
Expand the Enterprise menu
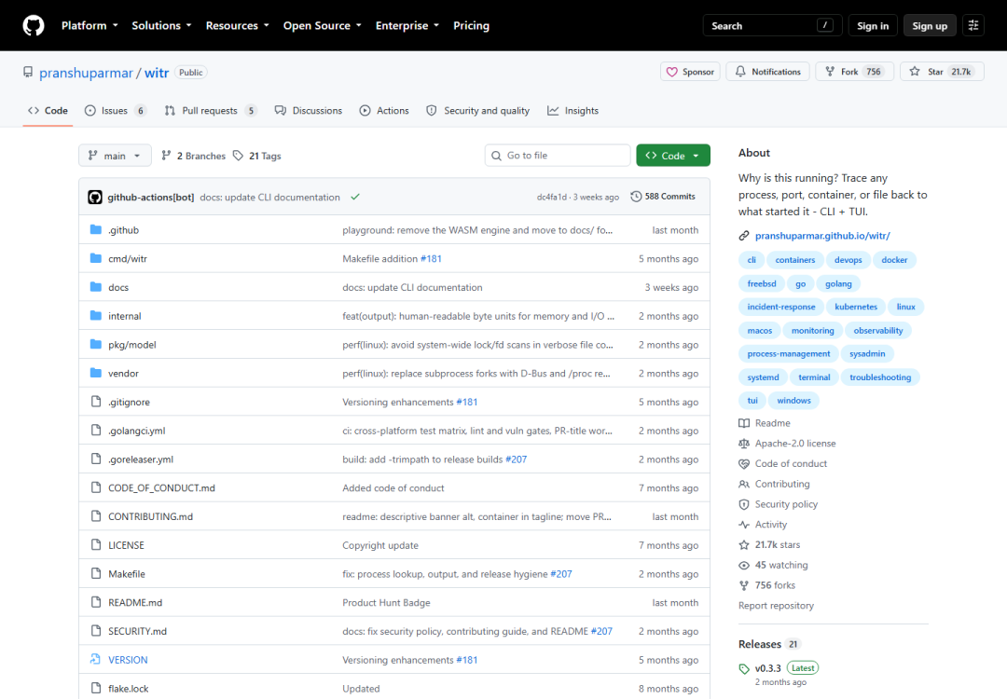[x=407, y=26]
